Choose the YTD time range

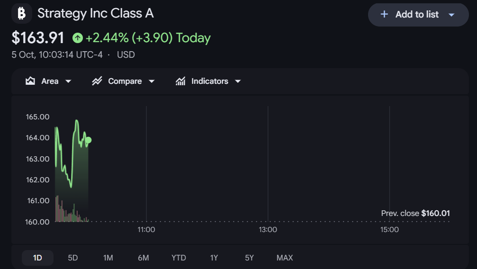(x=179, y=258)
